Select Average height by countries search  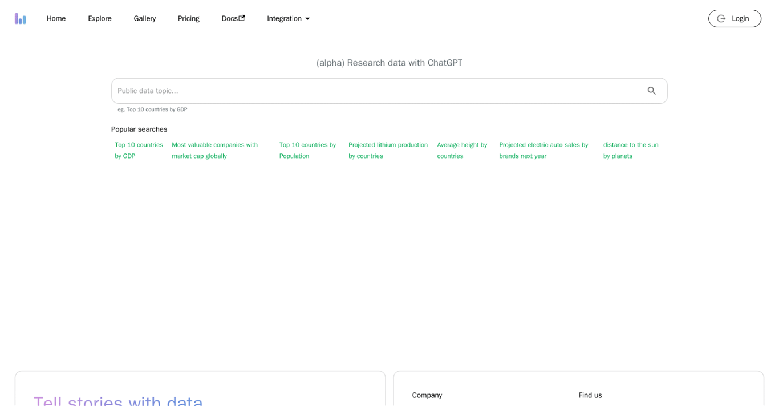pos(462,150)
